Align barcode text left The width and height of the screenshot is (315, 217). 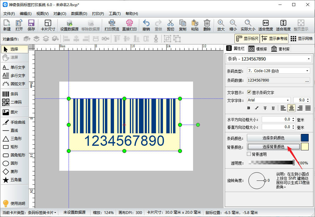(283, 108)
